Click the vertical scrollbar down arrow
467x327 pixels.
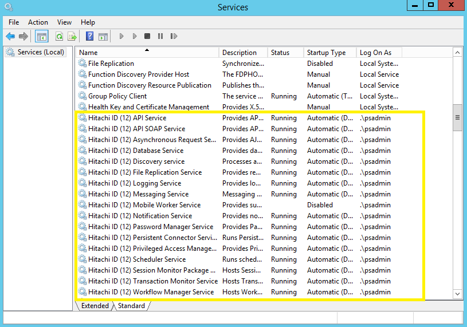(457, 294)
